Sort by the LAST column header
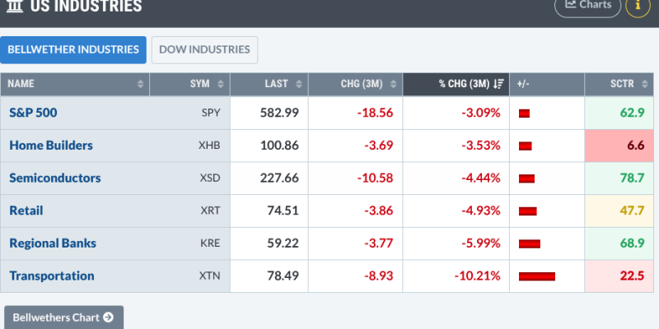 click(x=269, y=84)
